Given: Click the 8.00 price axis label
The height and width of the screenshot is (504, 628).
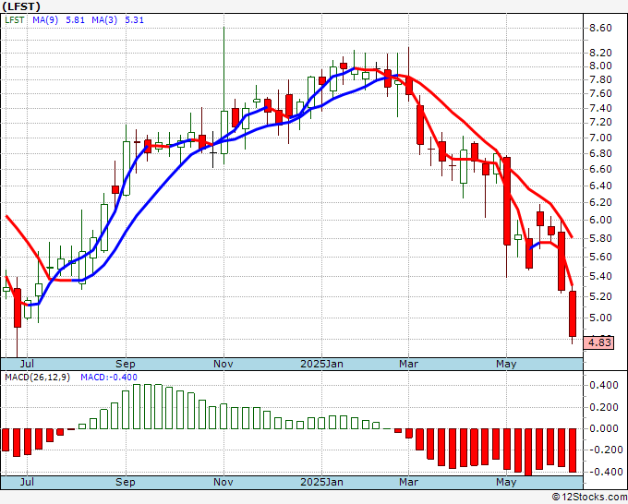Looking at the screenshot, I should 600,66.
